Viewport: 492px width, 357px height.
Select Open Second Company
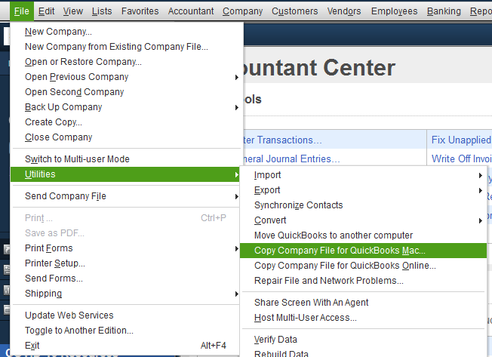[125, 91]
